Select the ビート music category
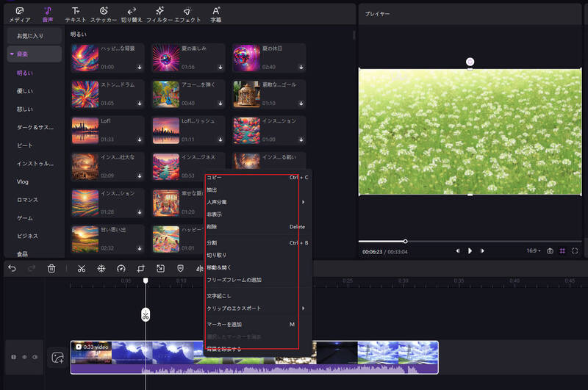This screenshot has width=588, height=390. (x=25, y=145)
